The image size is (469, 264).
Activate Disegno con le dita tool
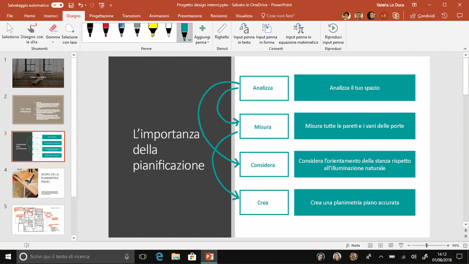coord(32,34)
